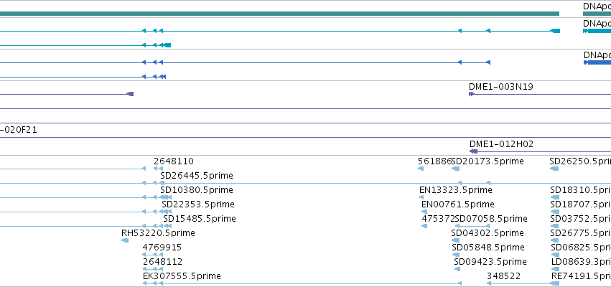Viewport: 611px width, 287px height.
Task: Click EST label 348522
Action: 503,276
